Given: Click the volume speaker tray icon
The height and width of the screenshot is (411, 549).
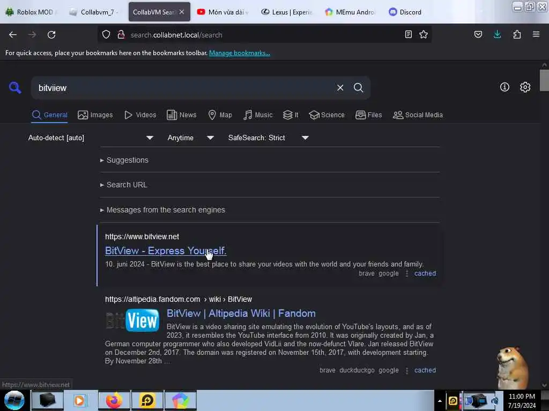Looking at the screenshot, I should pos(495,401).
